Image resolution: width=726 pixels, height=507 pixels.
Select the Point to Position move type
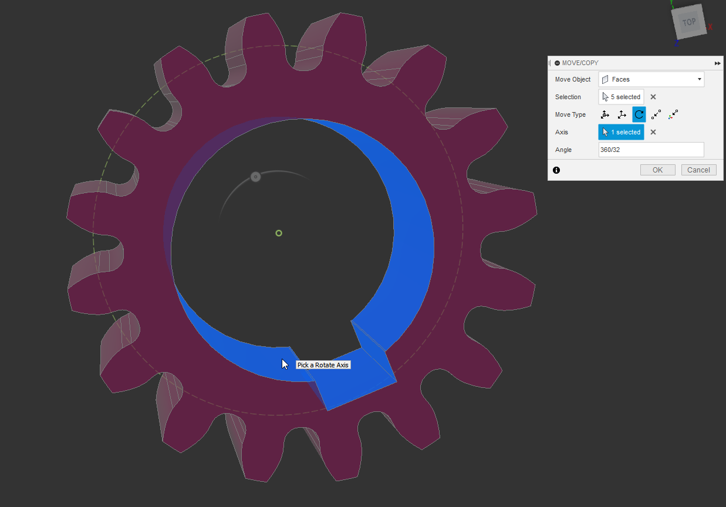coord(673,114)
